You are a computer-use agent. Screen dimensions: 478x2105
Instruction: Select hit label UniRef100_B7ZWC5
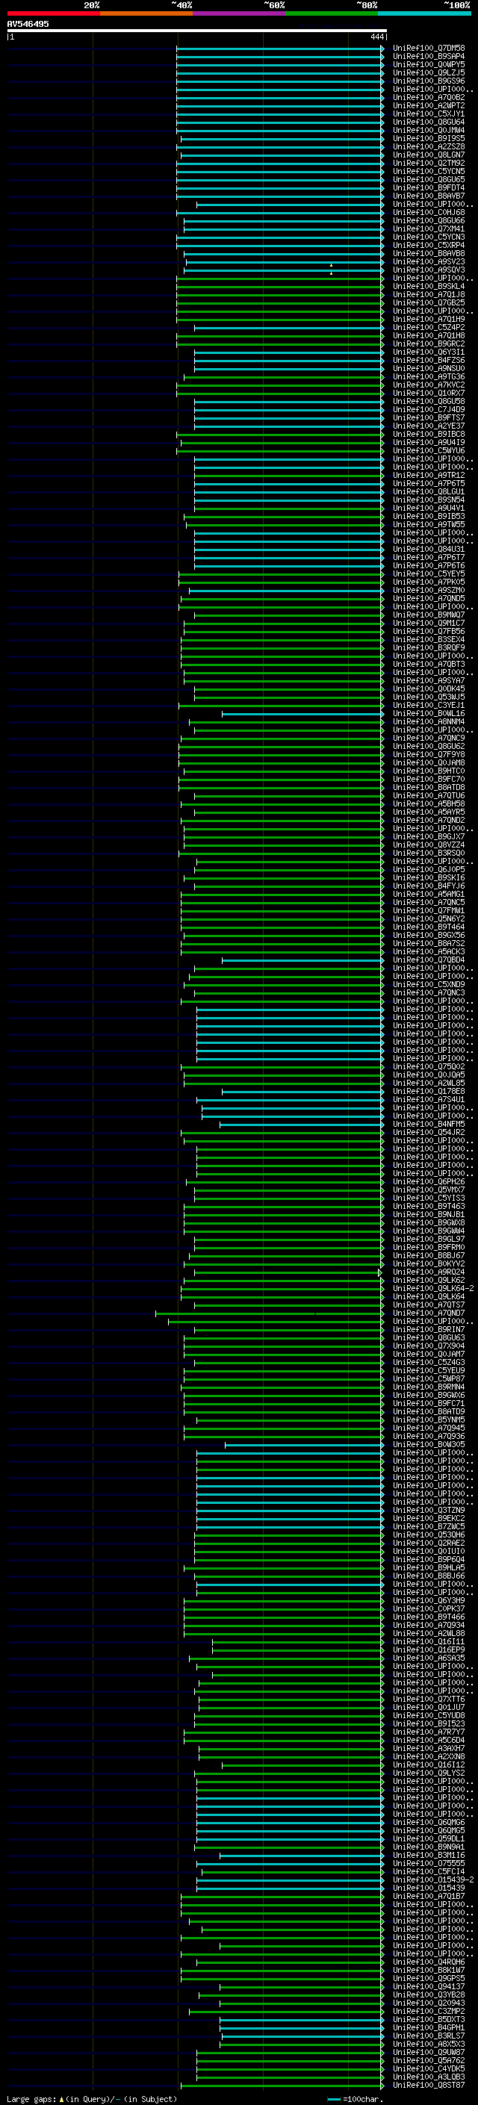[429, 1526]
